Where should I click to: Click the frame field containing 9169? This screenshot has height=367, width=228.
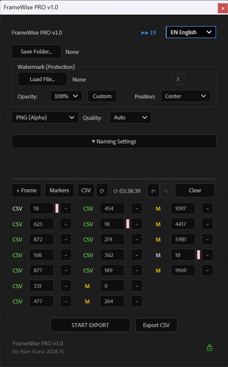pyautogui.click(x=183, y=270)
